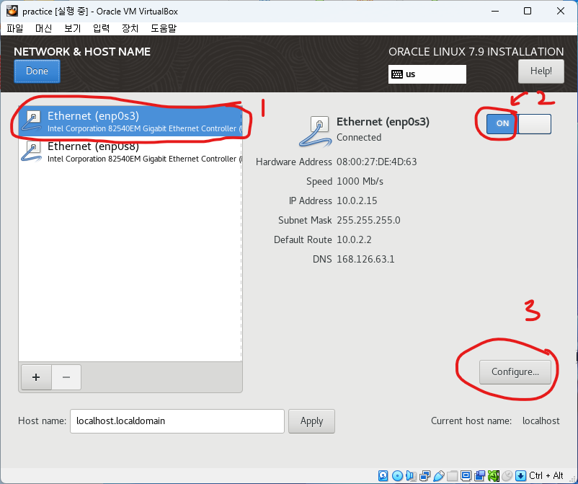Click the enp0s3 cable icon in device list

32,121
